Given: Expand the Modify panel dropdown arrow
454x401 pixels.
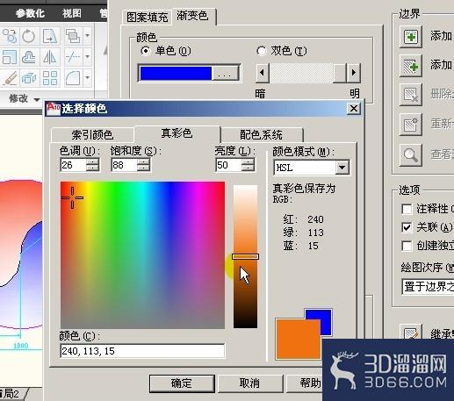Looking at the screenshot, I should (x=37, y=100).
